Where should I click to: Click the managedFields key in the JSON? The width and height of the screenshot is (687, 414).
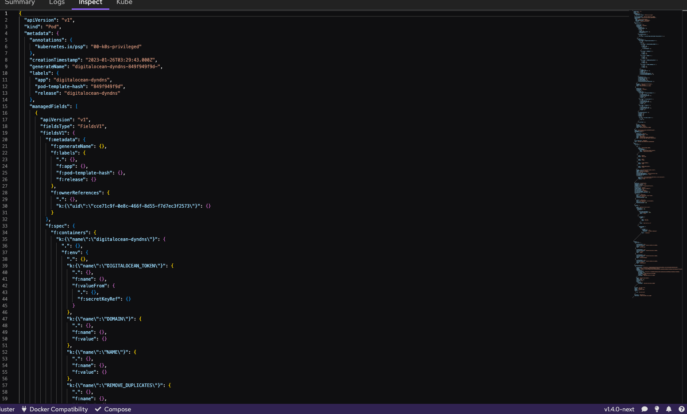click(x=49, y=106)
